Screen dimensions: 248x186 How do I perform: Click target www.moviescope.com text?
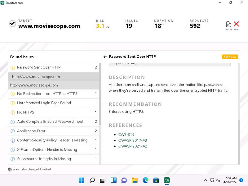[x=49, y=26]
